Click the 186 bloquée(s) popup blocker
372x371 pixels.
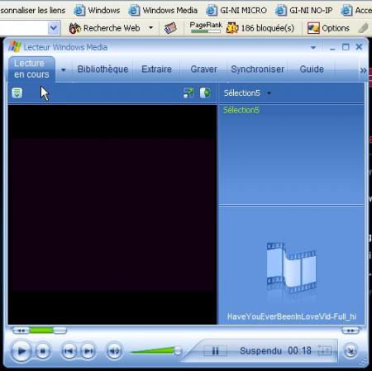260,28
